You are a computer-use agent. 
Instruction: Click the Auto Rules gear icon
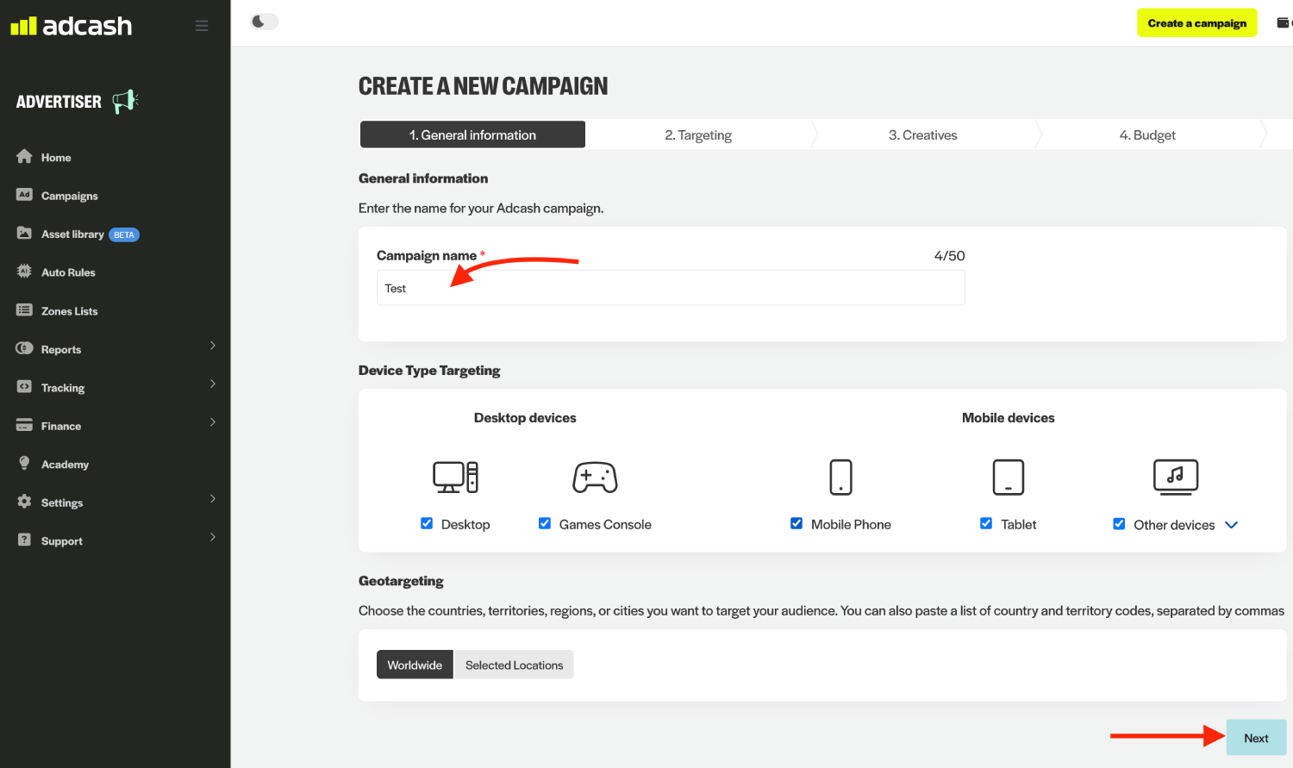pos(24,272)
